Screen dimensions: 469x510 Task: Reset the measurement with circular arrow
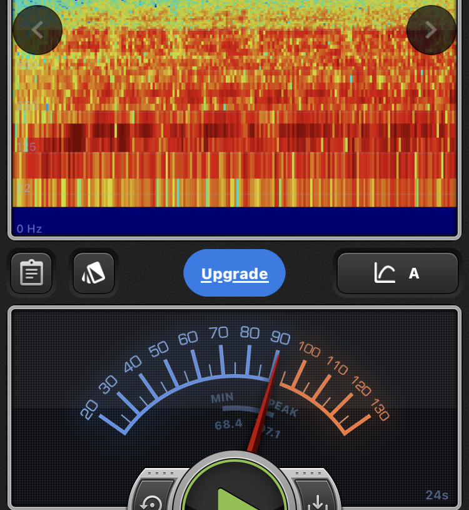[x=151, y=501]
